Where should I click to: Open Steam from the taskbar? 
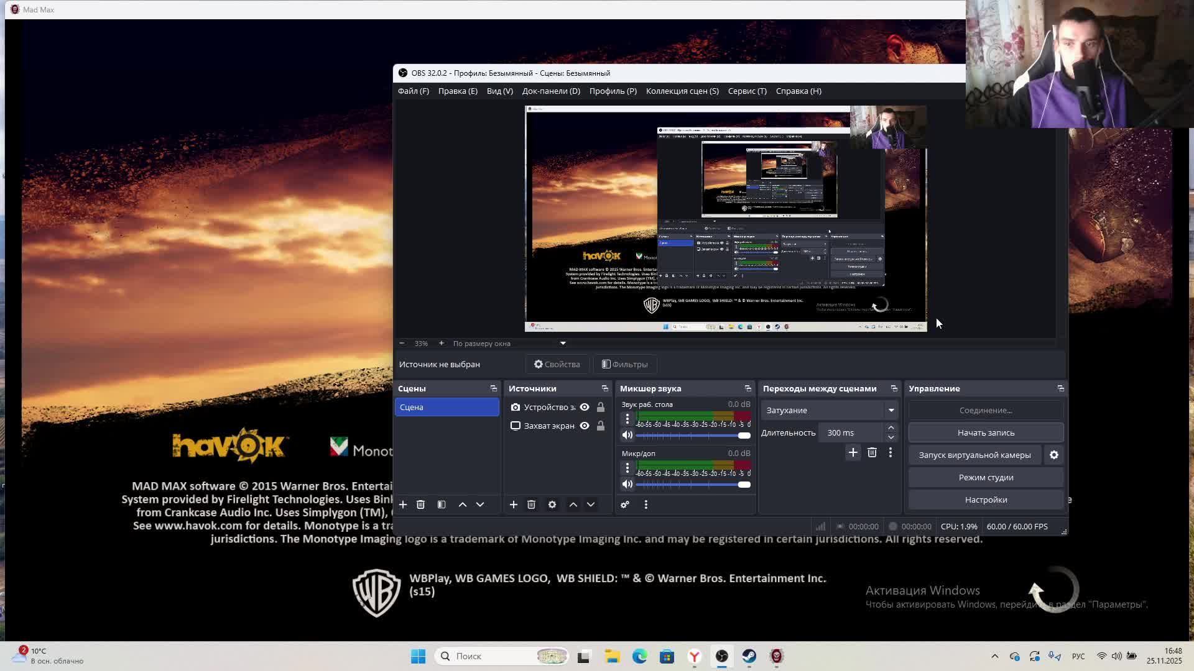749,656
